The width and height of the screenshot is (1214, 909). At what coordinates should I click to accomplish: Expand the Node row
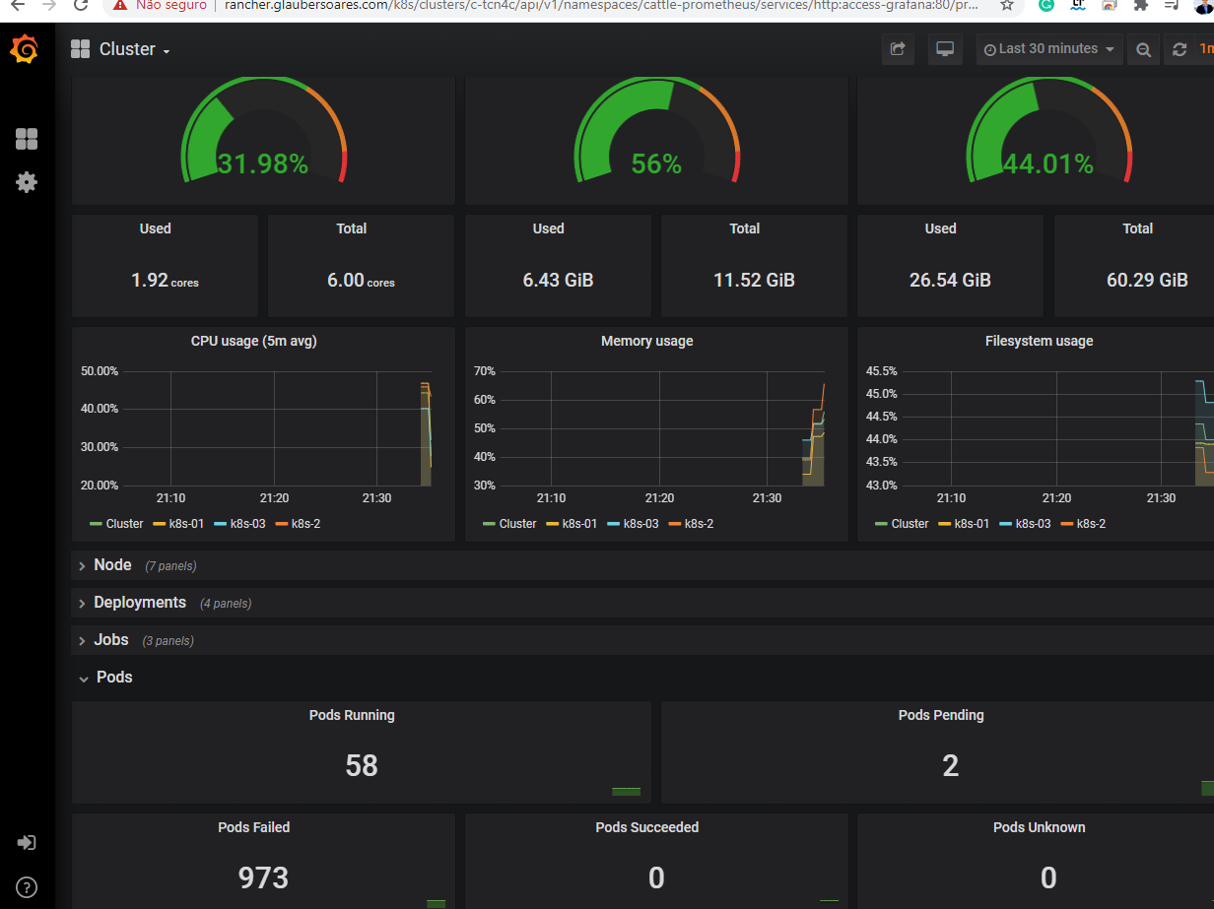pos(111,564)
